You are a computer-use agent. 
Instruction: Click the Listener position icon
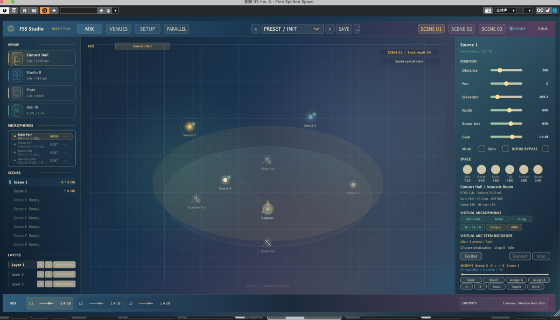point(267,208)
